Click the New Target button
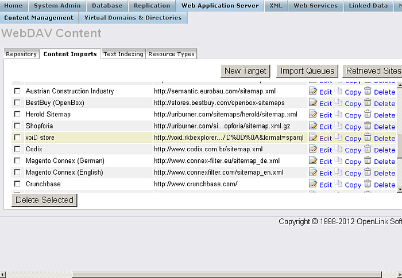 click(245, 71)
